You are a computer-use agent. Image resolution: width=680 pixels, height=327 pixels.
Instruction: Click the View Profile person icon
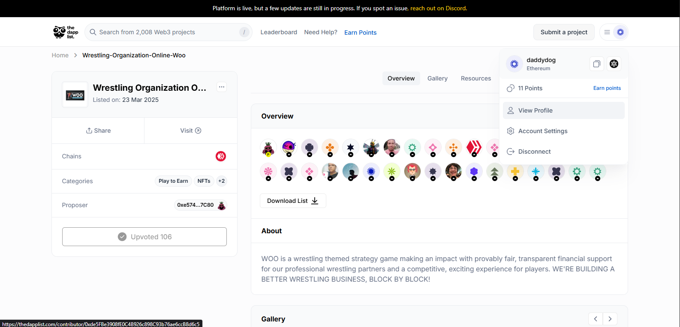(x=511, y=110)
